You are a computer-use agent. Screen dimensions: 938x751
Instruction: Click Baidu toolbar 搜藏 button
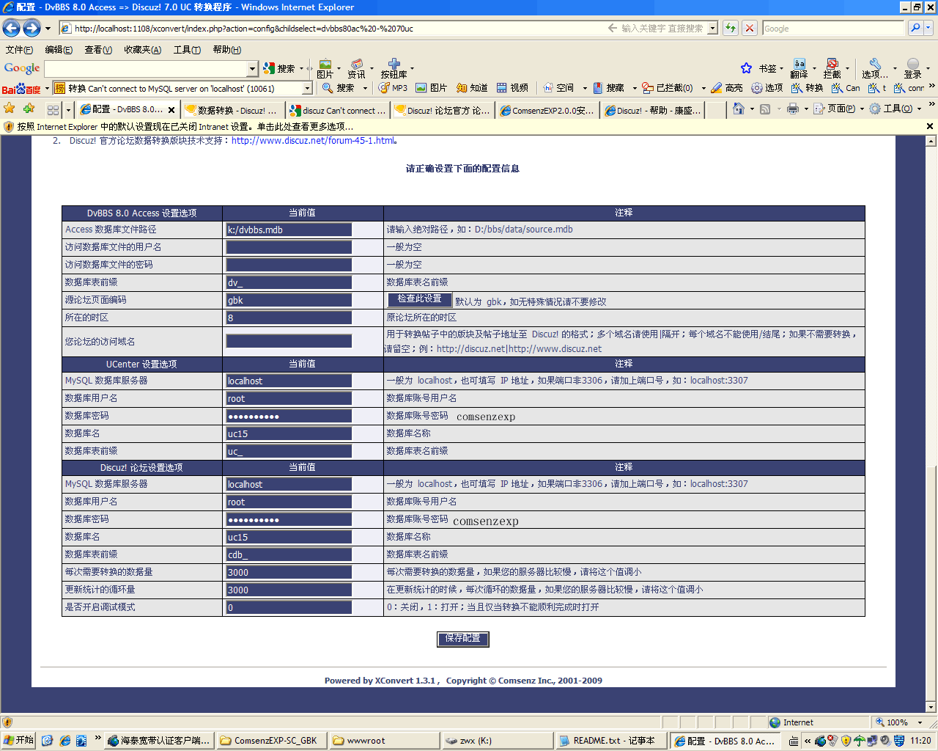pyautogui.click(x=608, y=88)
